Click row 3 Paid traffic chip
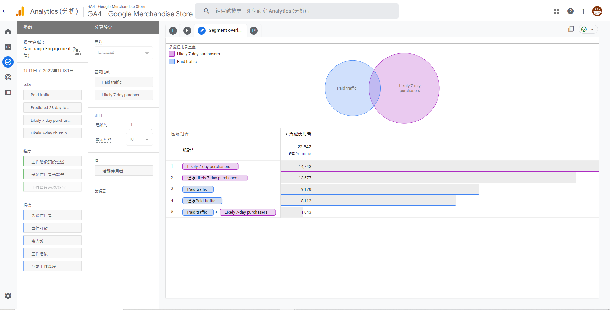Image resolution: width=610 pixels, height=310 pixels. click(198, 189)
